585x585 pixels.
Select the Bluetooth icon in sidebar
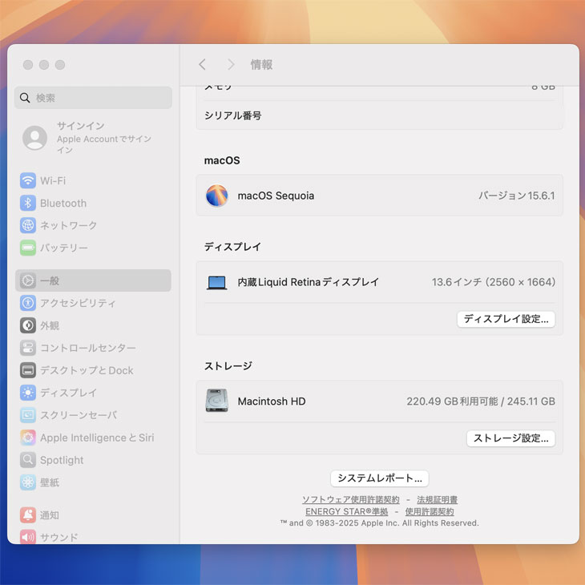tap(28, 203)
